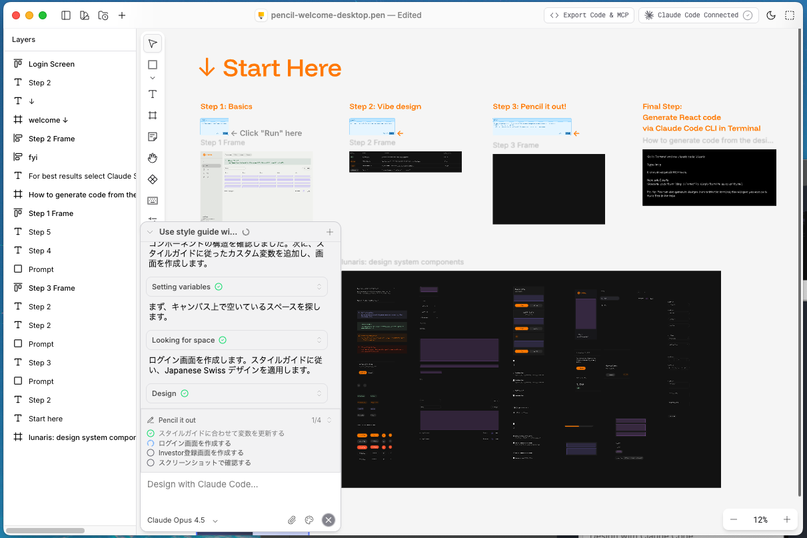Click the 'Step 2: Vibe design' canvas heading
807x538 pixels.
(385, 107)
